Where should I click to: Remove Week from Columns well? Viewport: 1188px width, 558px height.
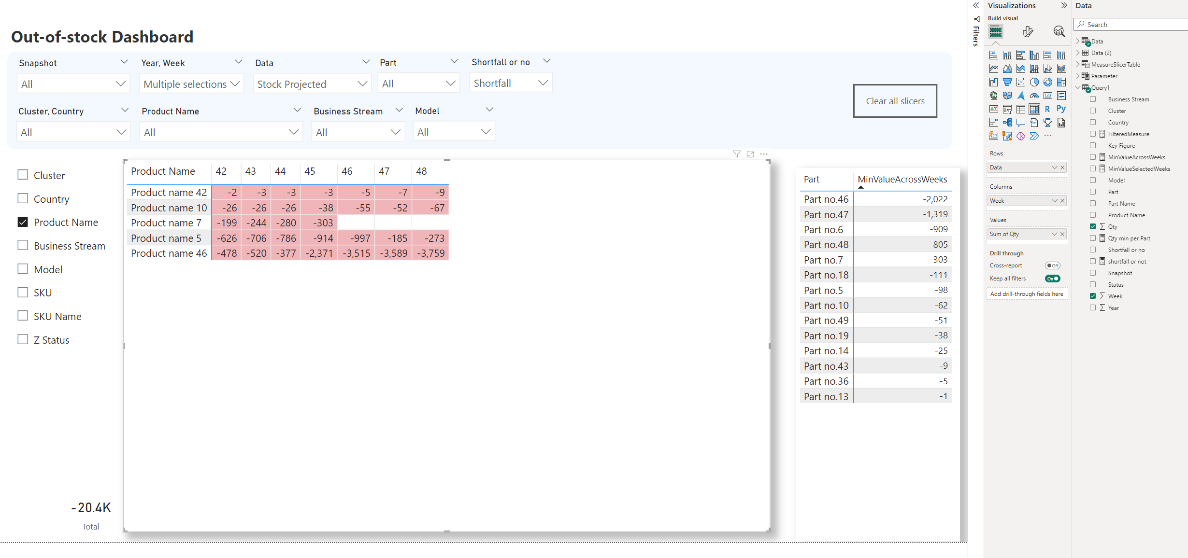pyautogui.click(x=1062, y=201)
